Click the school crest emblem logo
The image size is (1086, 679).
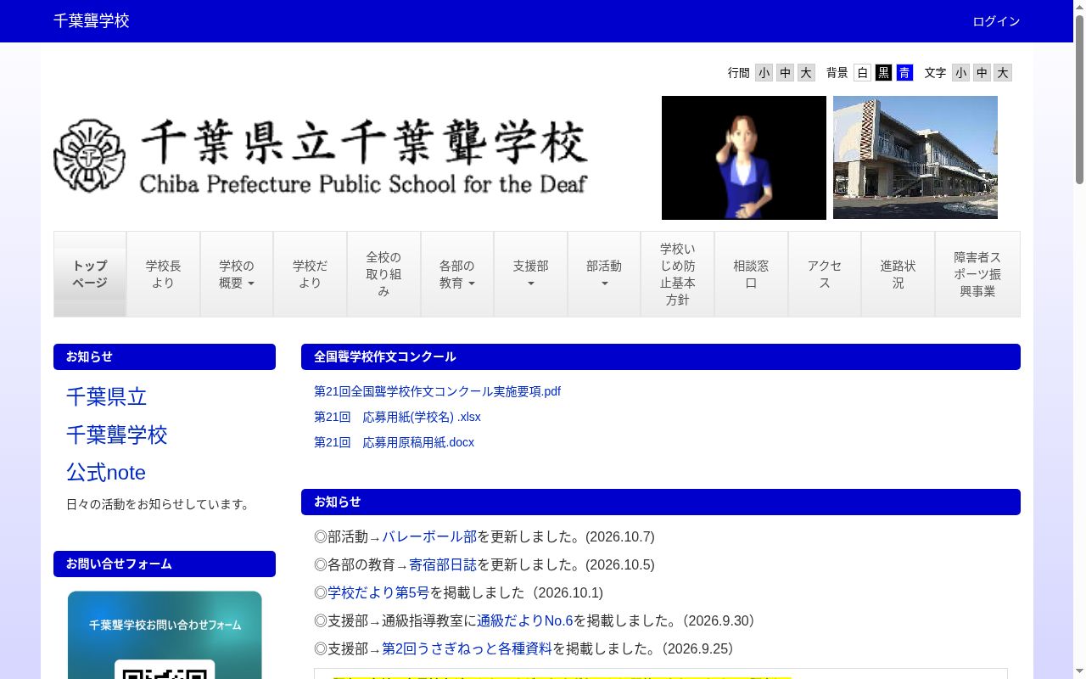click(x=89, y=155)
